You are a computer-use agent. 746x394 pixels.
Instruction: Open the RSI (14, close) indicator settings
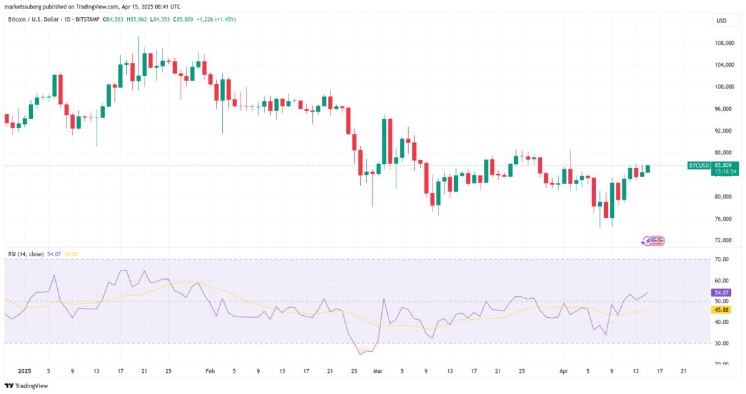[26, 254]
